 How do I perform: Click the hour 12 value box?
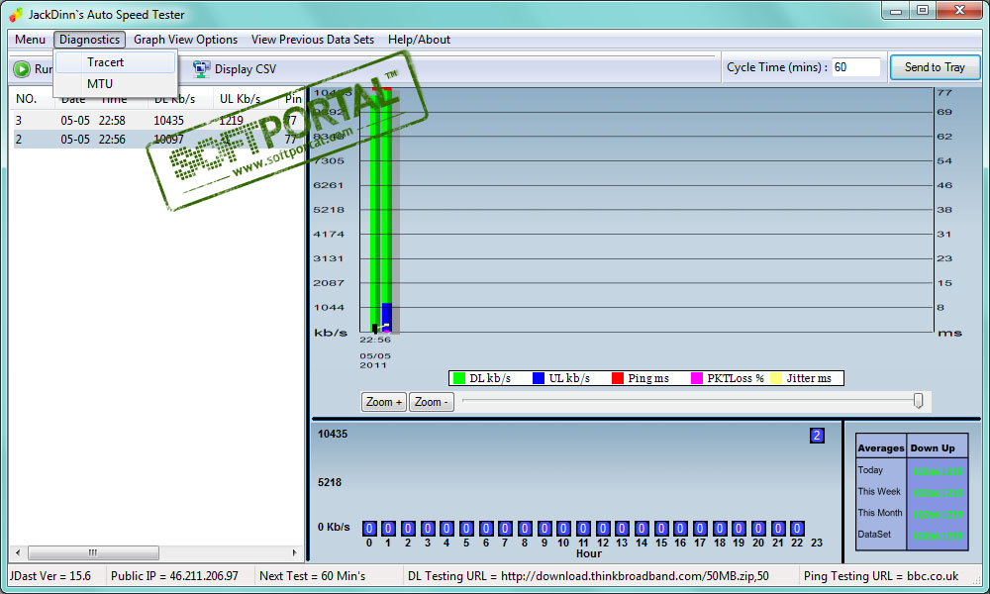coord(603,529)
